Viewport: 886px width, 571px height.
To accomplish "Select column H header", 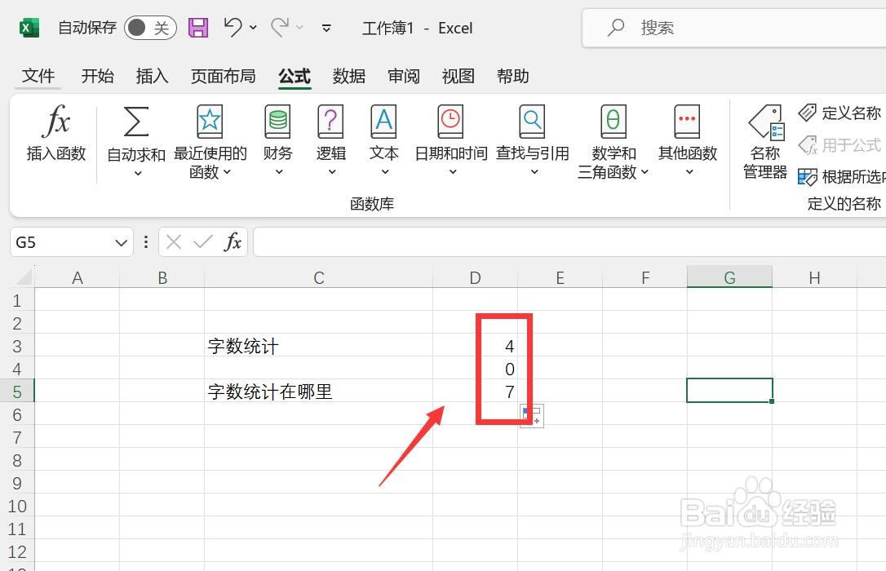I will click(814, 277).
